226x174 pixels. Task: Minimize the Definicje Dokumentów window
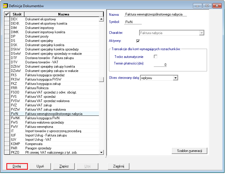198,6
